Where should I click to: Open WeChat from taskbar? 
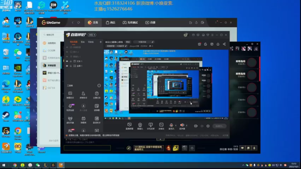click(38, 165)
